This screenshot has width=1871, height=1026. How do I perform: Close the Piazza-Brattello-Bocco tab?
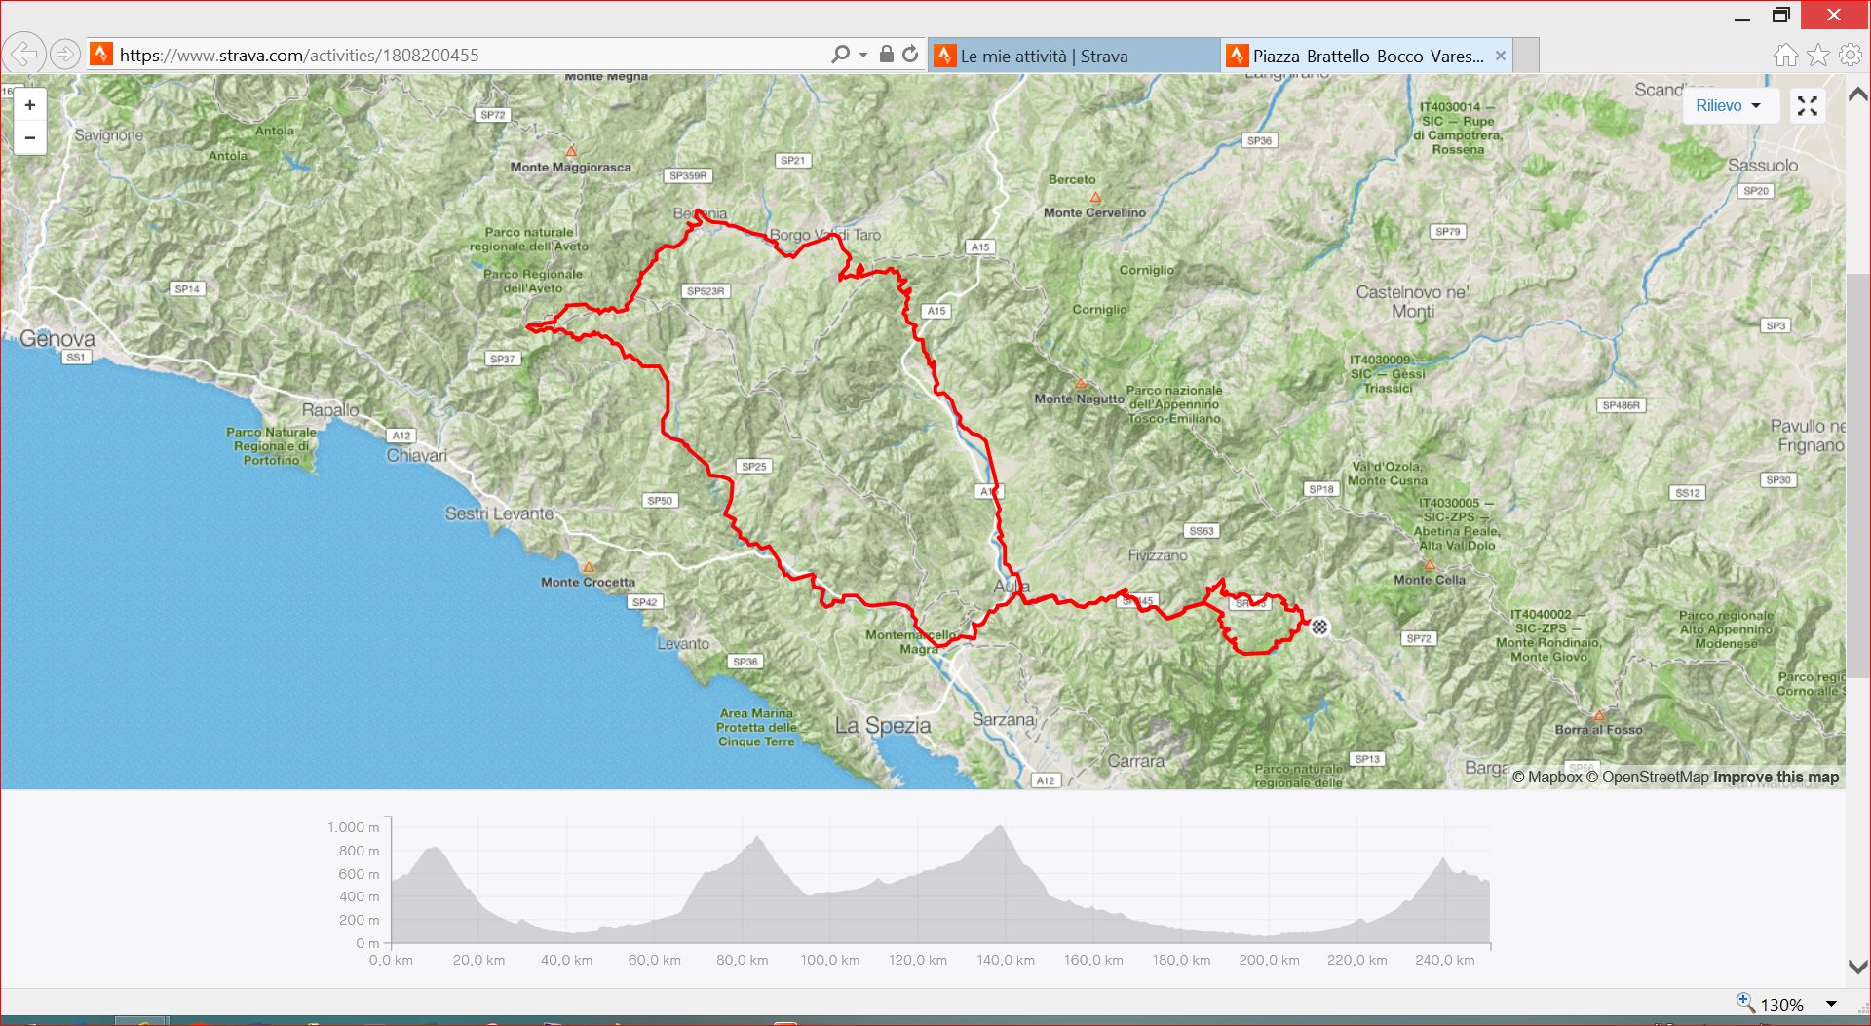(x=1501, y=56)
